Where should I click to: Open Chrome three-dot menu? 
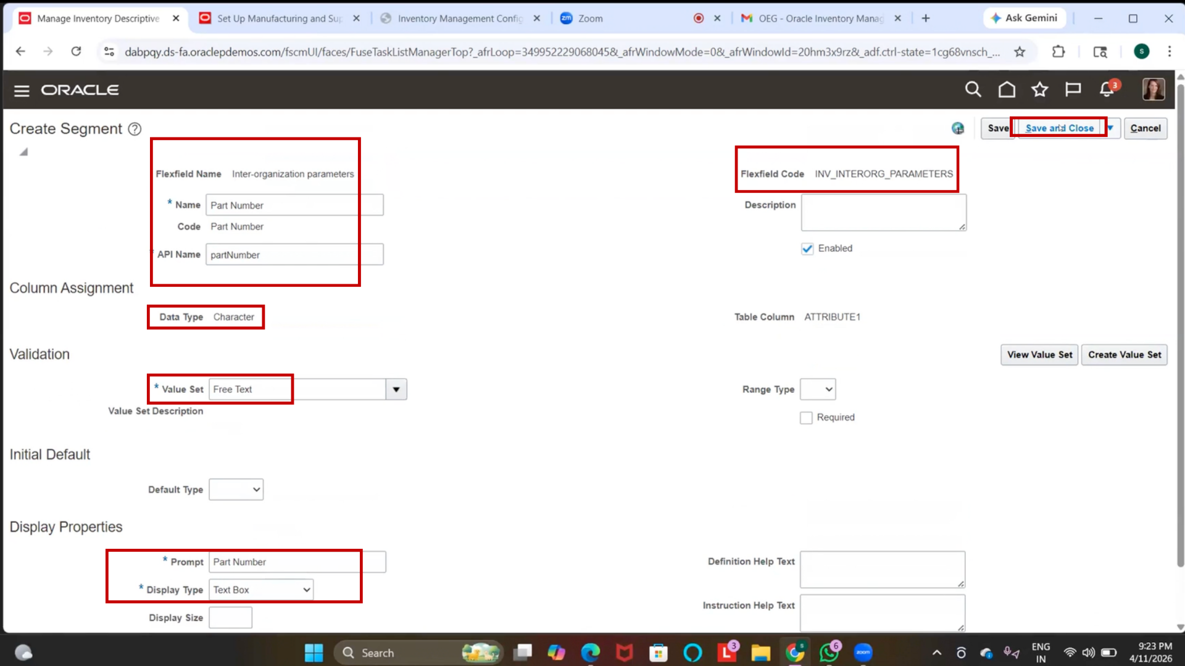point(1169,52)
